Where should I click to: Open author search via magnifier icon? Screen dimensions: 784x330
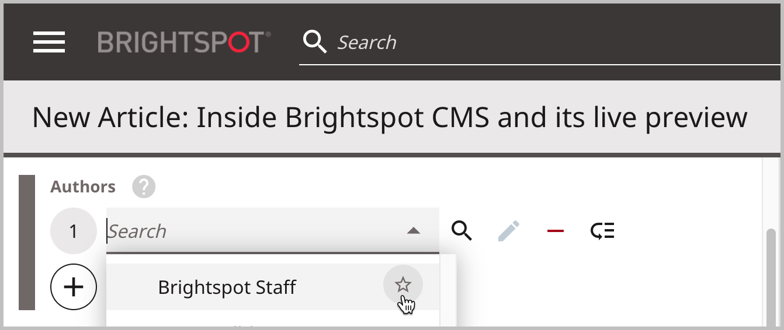pos(462,231)
